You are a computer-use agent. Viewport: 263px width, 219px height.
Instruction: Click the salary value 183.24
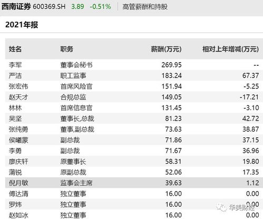click(x=171, y=76)
